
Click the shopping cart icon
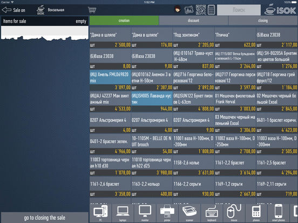pyautogui.click(x=92, y=10)
